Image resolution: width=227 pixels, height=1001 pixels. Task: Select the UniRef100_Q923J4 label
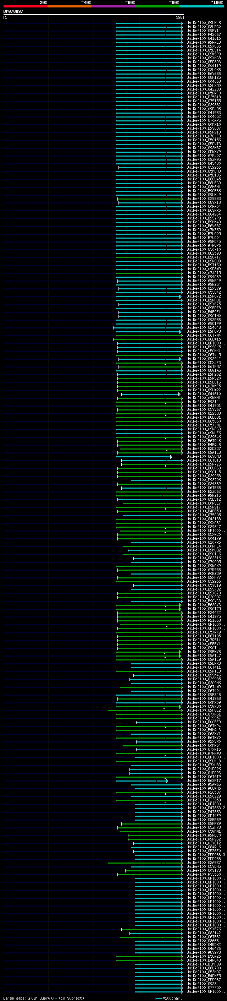203,984
